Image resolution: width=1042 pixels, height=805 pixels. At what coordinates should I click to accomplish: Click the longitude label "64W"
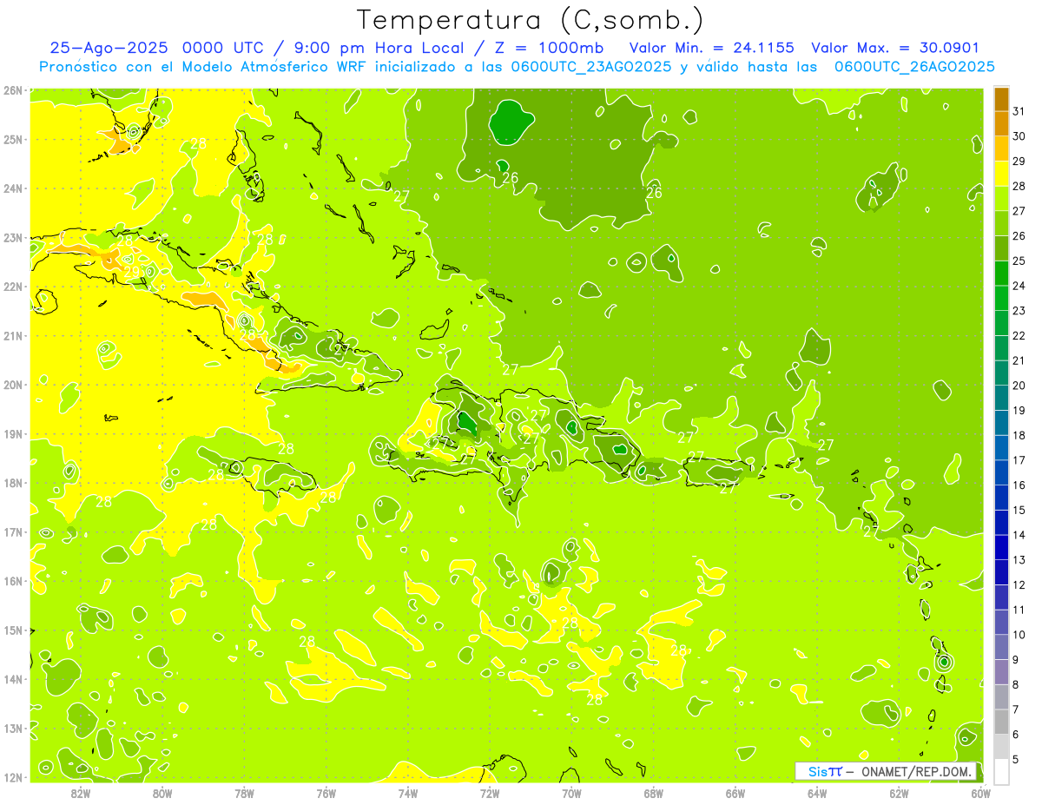(x=817, y=793)
